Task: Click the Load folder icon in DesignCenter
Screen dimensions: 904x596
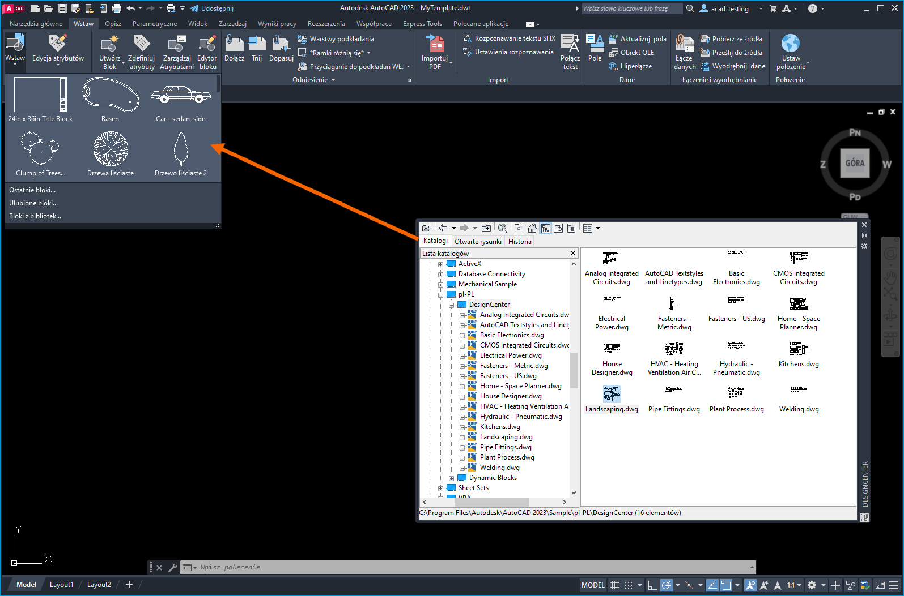Action: coord(427,228)
